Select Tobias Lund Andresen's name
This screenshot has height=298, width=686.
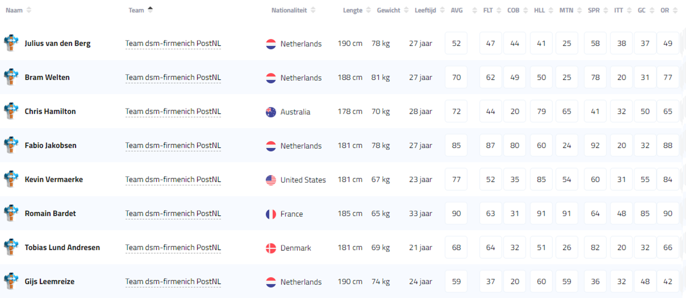[x=62, y=248]
